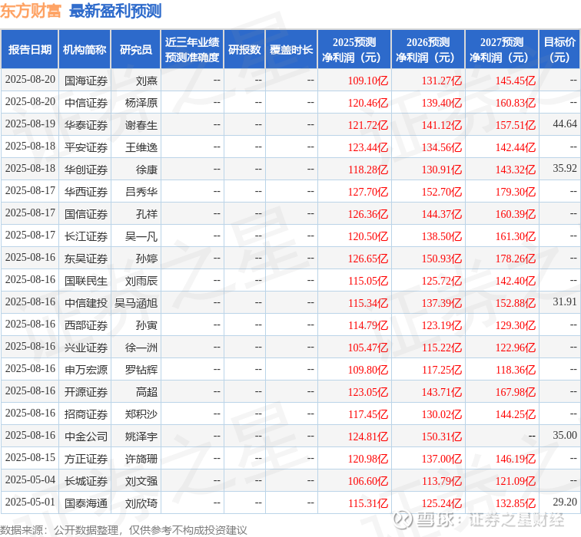Click researcher name 杨泽原
The width and height of the screenshot is (581, 537).
[141, 103]
